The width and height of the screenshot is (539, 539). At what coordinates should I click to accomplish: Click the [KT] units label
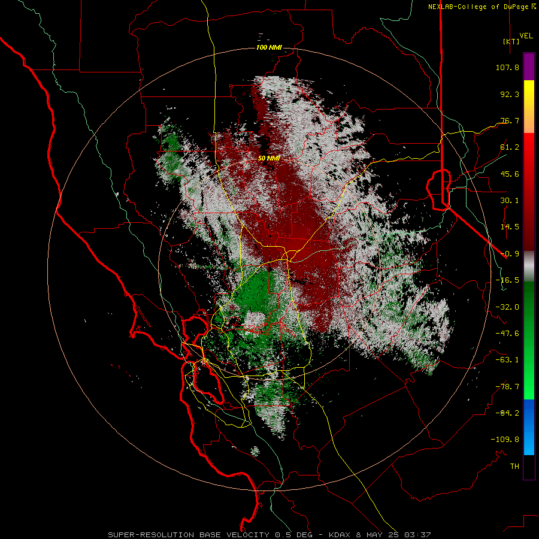point(511,41)
